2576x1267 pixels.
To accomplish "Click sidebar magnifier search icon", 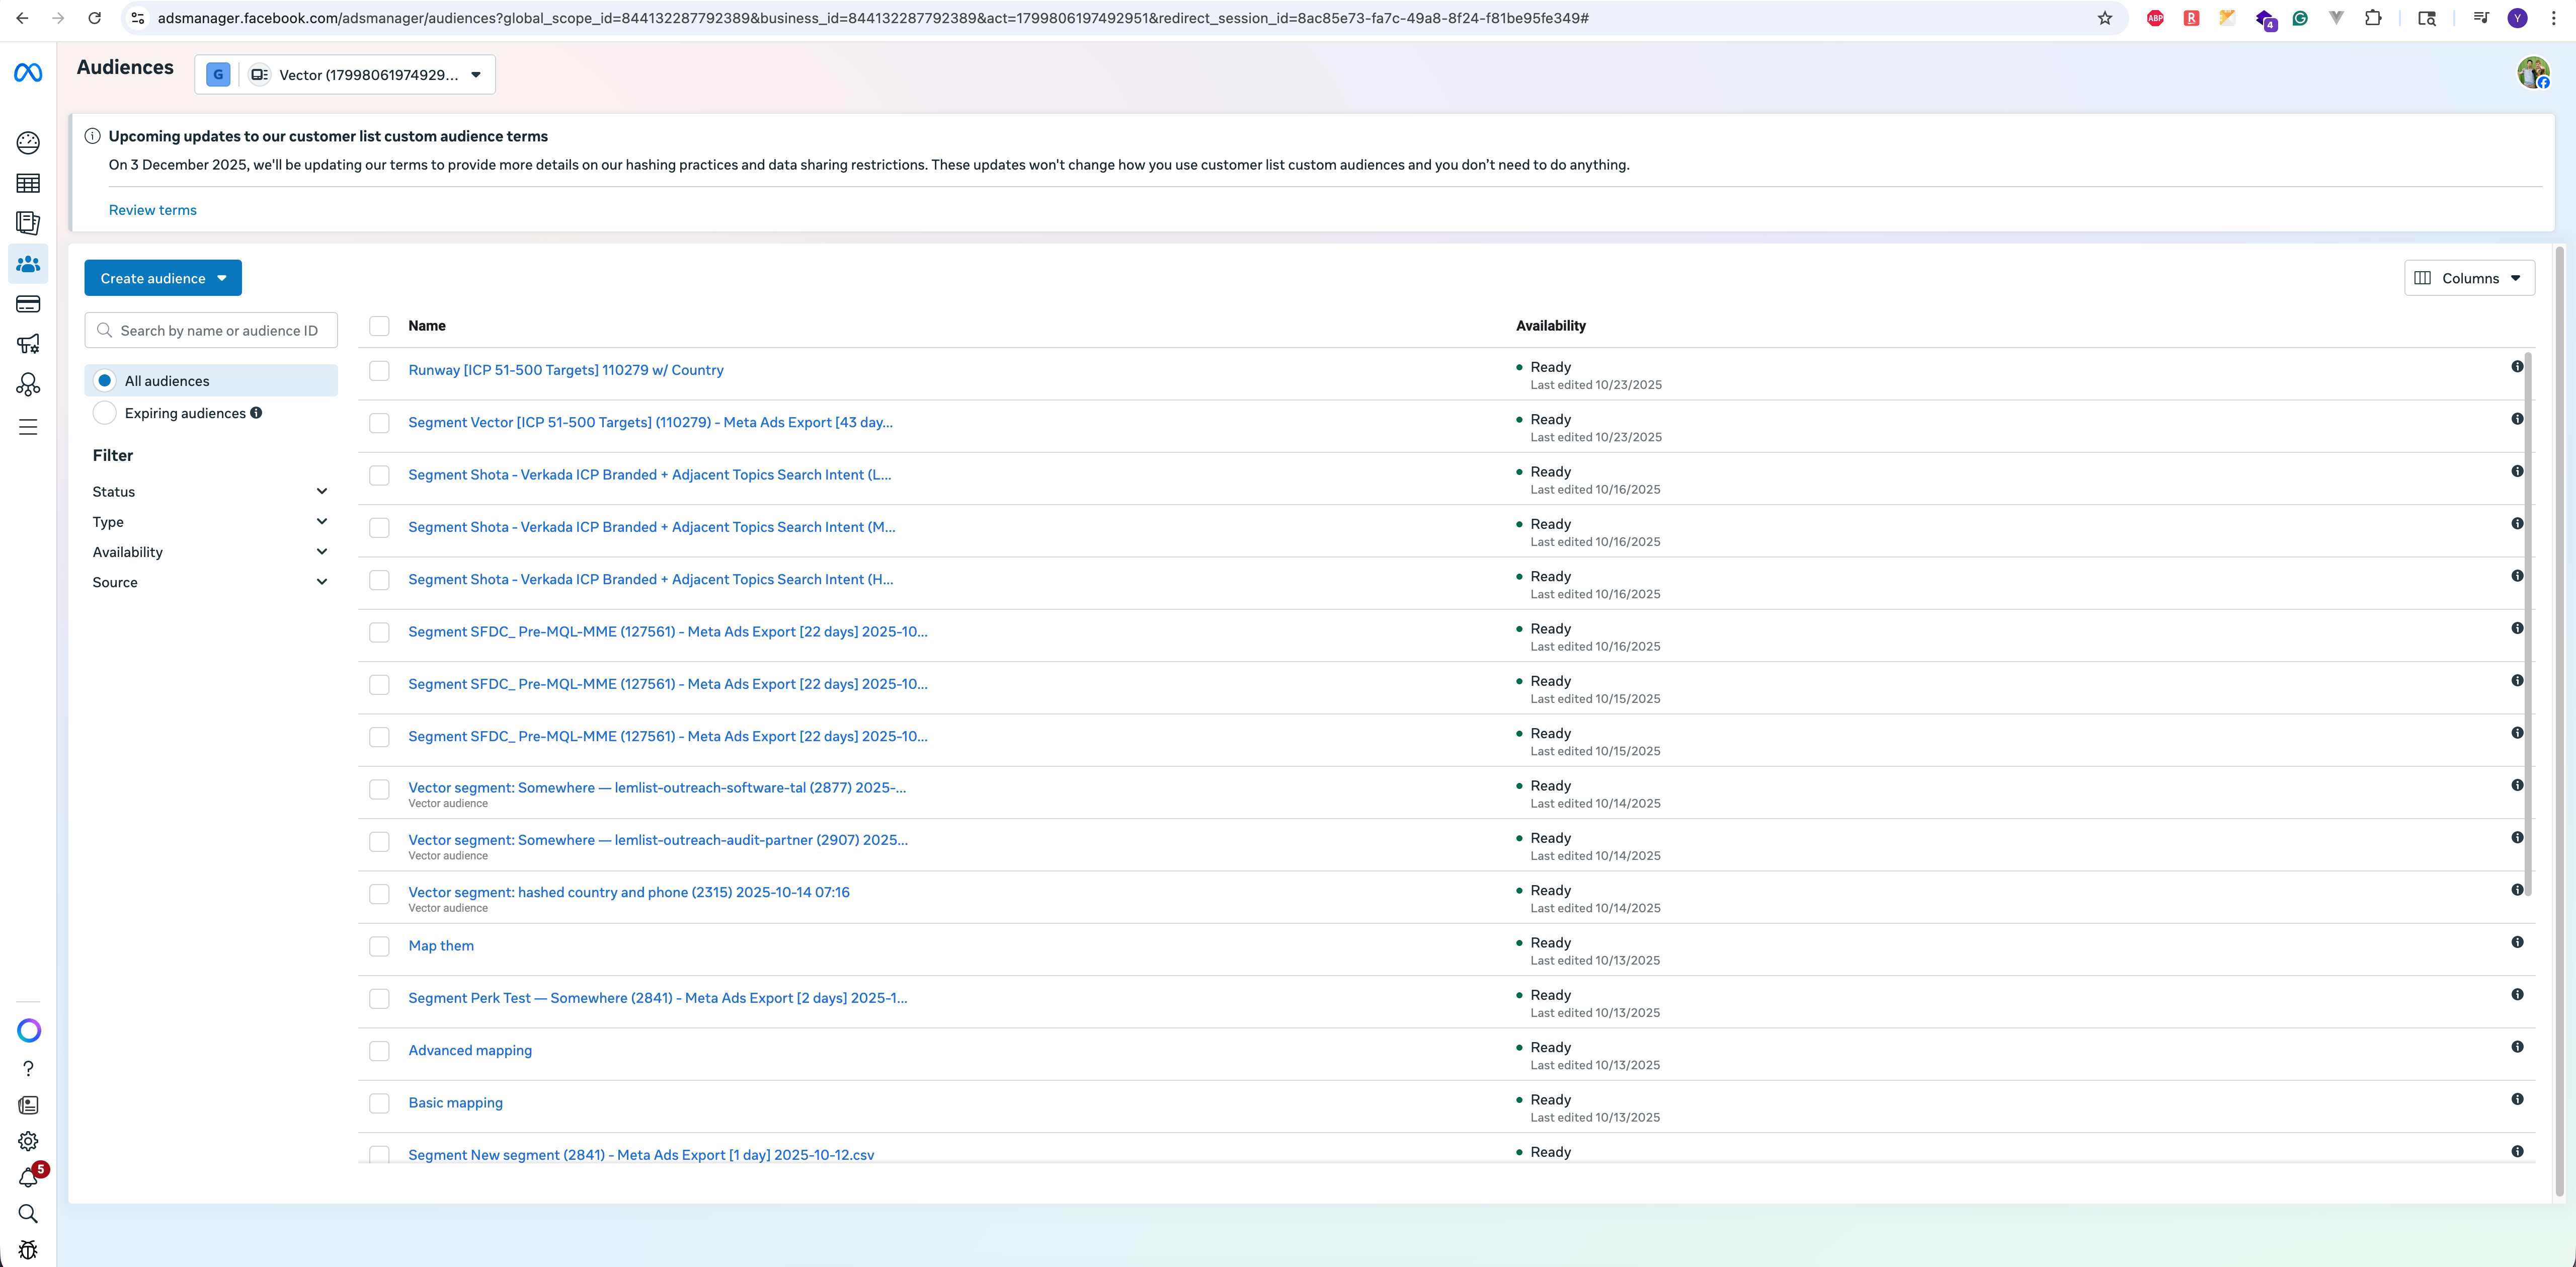I will [x=28, y=1214].
